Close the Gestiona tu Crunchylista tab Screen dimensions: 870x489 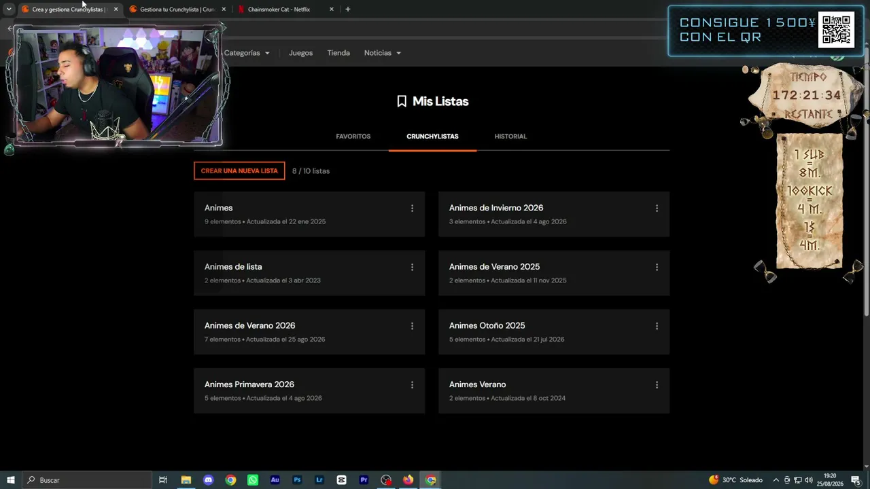[224, 10]
